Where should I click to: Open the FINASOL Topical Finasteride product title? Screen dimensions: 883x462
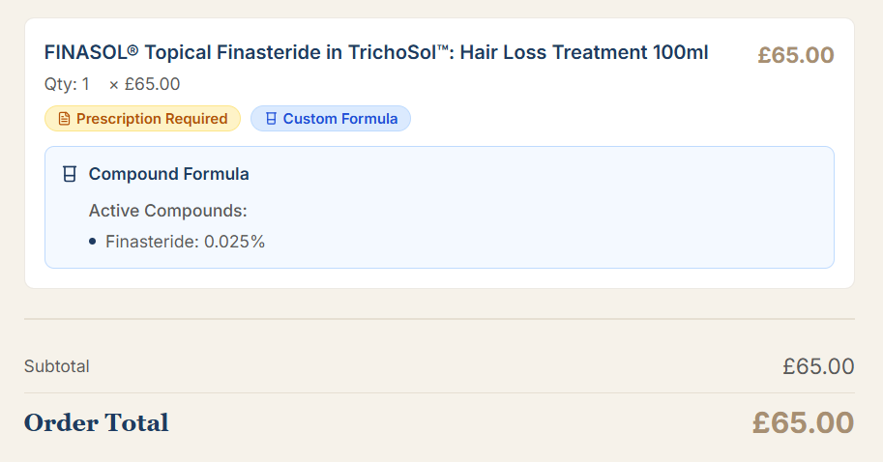(x=376, y=52)
